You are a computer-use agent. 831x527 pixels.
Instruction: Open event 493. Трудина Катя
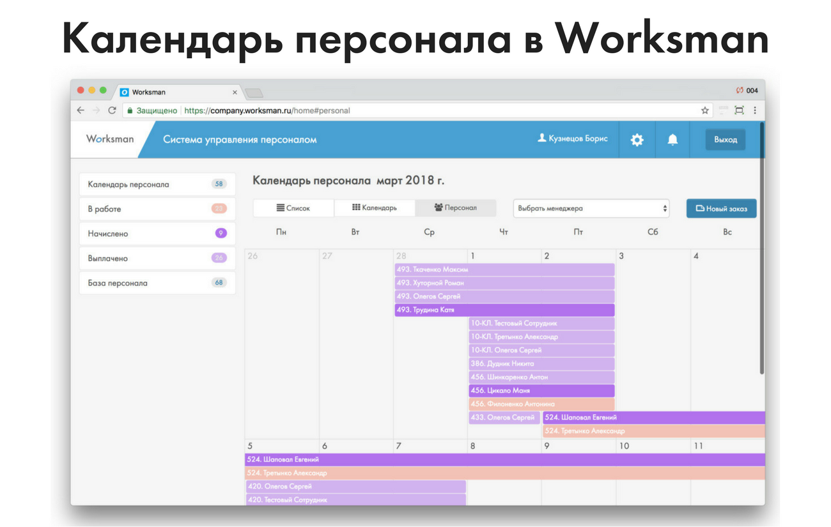(504, 310)
